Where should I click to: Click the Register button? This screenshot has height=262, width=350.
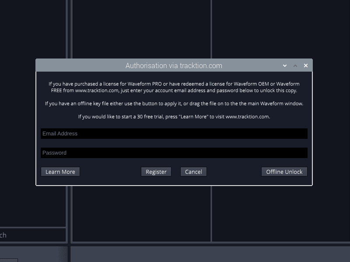click(x=156, y=172)
